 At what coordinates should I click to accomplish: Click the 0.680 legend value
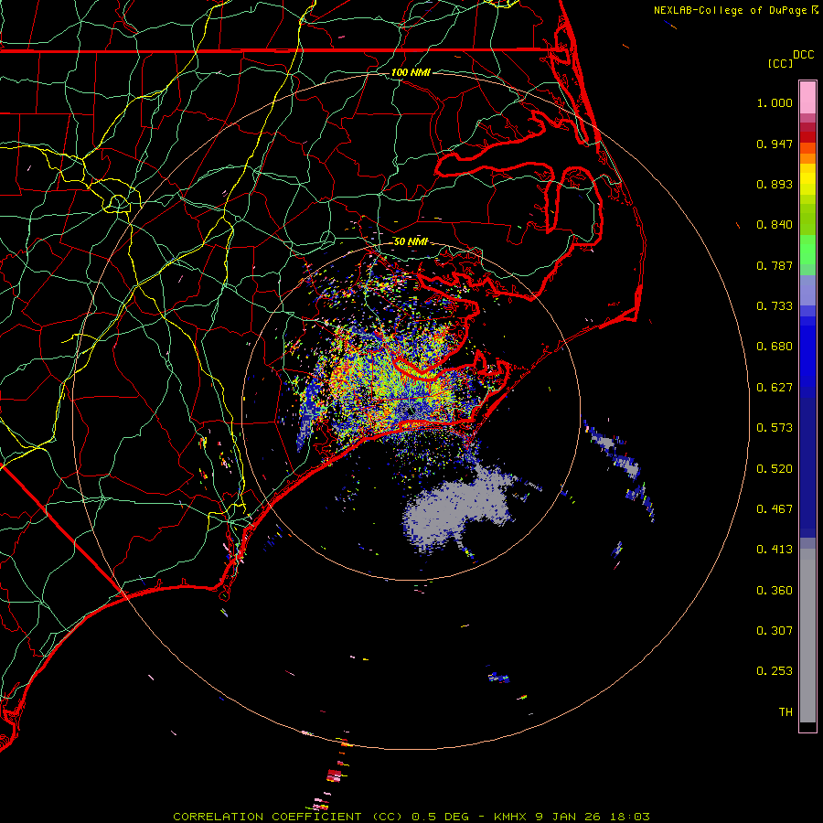775,347
